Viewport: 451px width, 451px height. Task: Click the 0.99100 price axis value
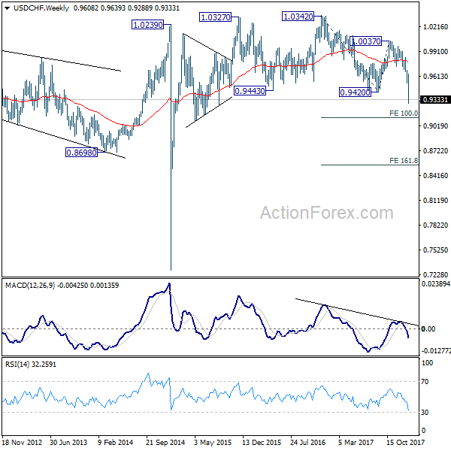tap(435, 51)
